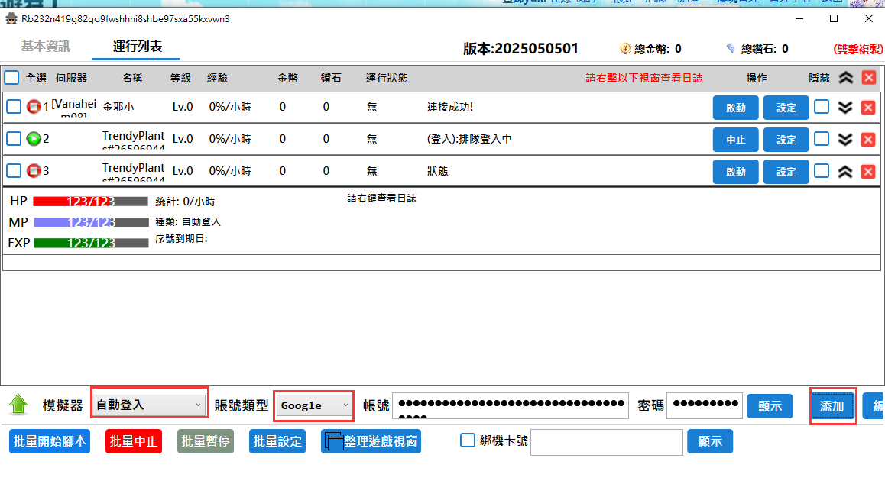Click the red 批量中止 button
885x500 pixels.
click(134, 441)
